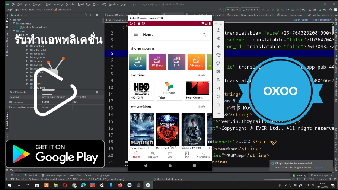Click the Open editor link
Screen dimensions: 338x190
301,20
